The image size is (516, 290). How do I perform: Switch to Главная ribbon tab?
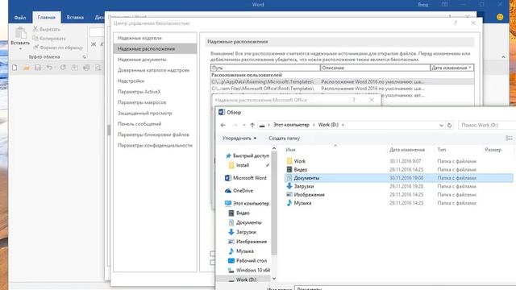(x=47, y=18)
